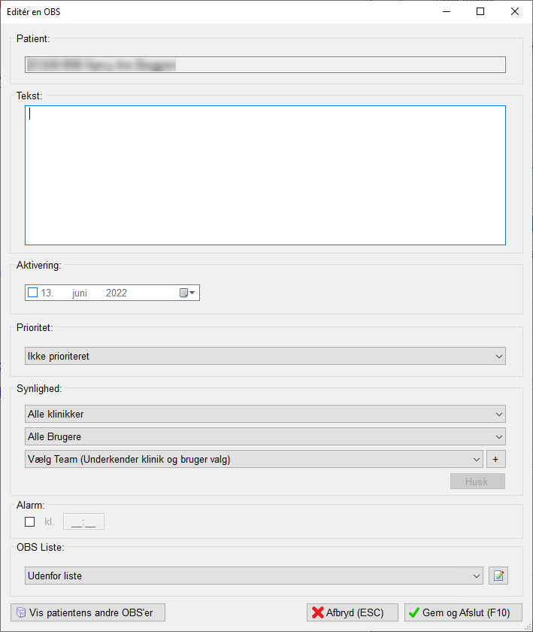The width and height of the screenshot is (533, 632).
Task: Click the Husk button
Action: 477,482
